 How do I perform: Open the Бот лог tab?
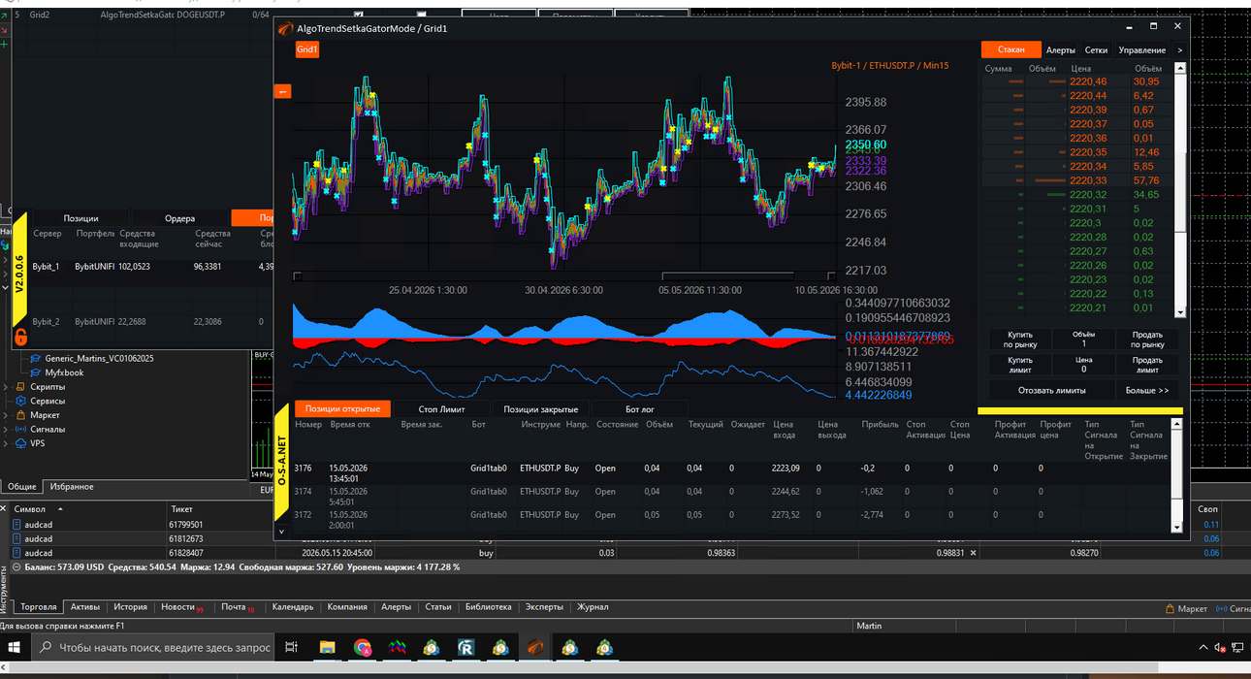(640, 409)
